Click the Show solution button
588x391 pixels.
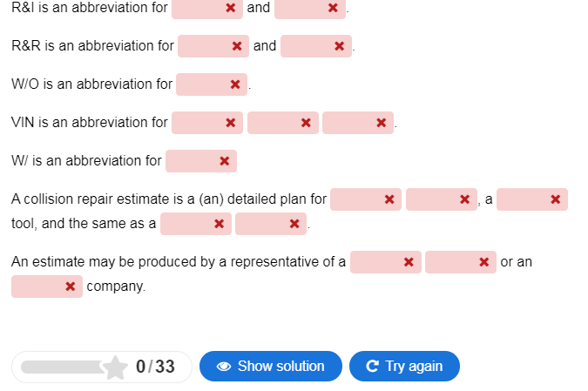(271, 367)
